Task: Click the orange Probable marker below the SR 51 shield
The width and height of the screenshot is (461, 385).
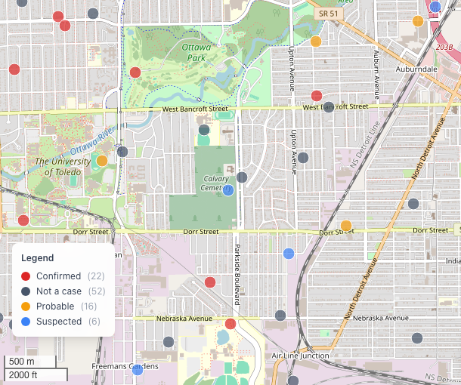Action: click(x=316, y=42)
